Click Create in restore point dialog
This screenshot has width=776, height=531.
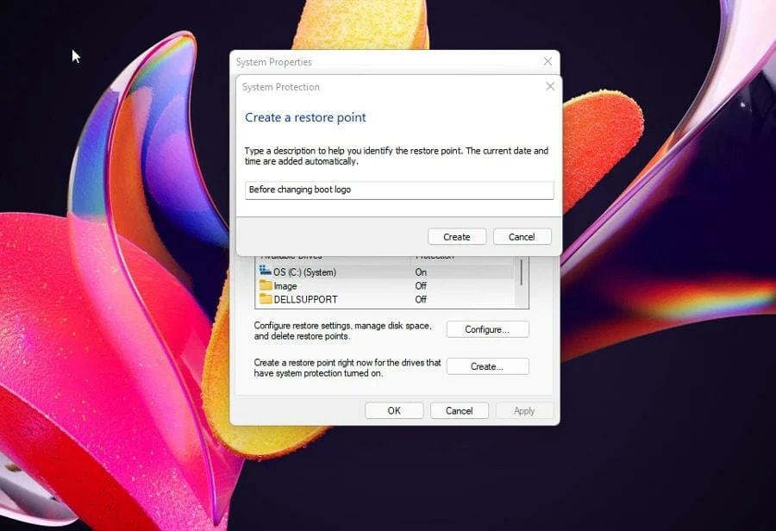[x=457, y=236]
